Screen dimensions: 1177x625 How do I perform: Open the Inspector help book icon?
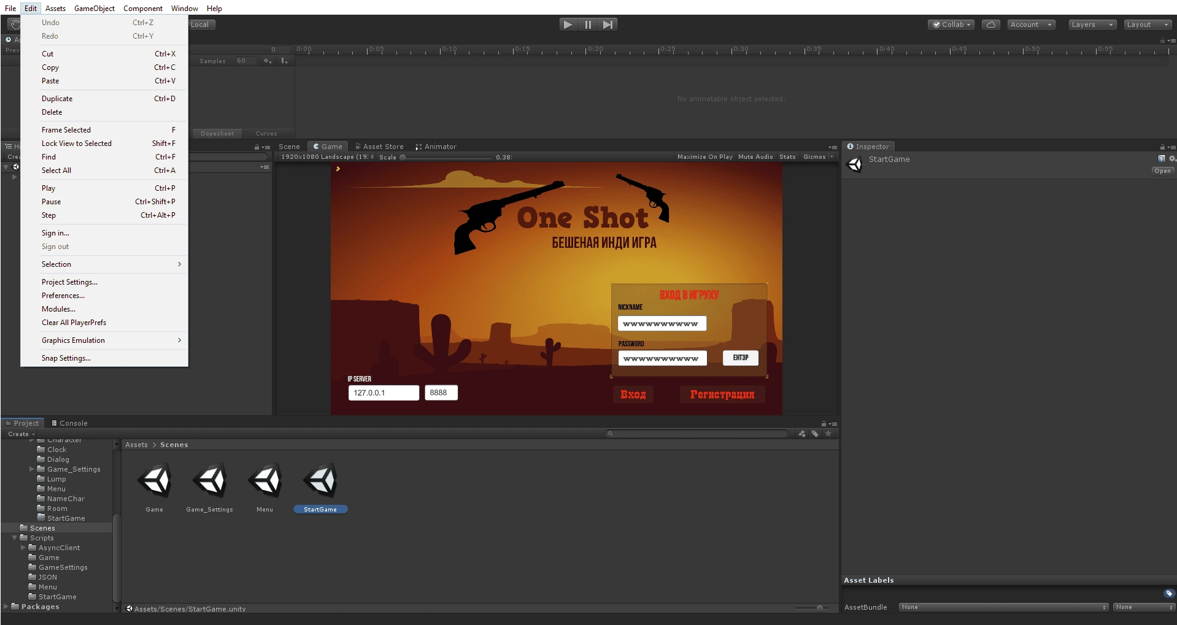(x=1162, y=159)
